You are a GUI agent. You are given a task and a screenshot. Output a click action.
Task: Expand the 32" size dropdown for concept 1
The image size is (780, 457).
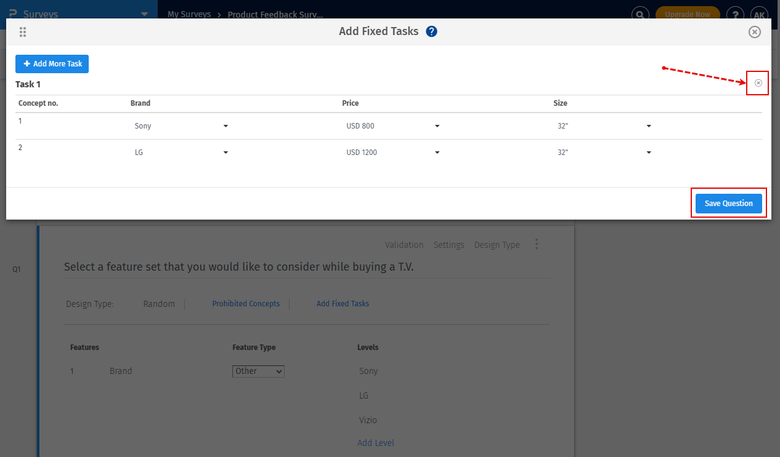(x=648, y=125)
